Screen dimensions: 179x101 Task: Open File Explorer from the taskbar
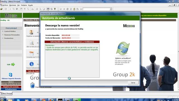click(10, 100)
